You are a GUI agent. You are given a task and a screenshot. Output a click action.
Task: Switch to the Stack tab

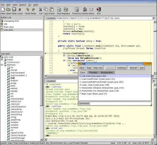point(83,72)
